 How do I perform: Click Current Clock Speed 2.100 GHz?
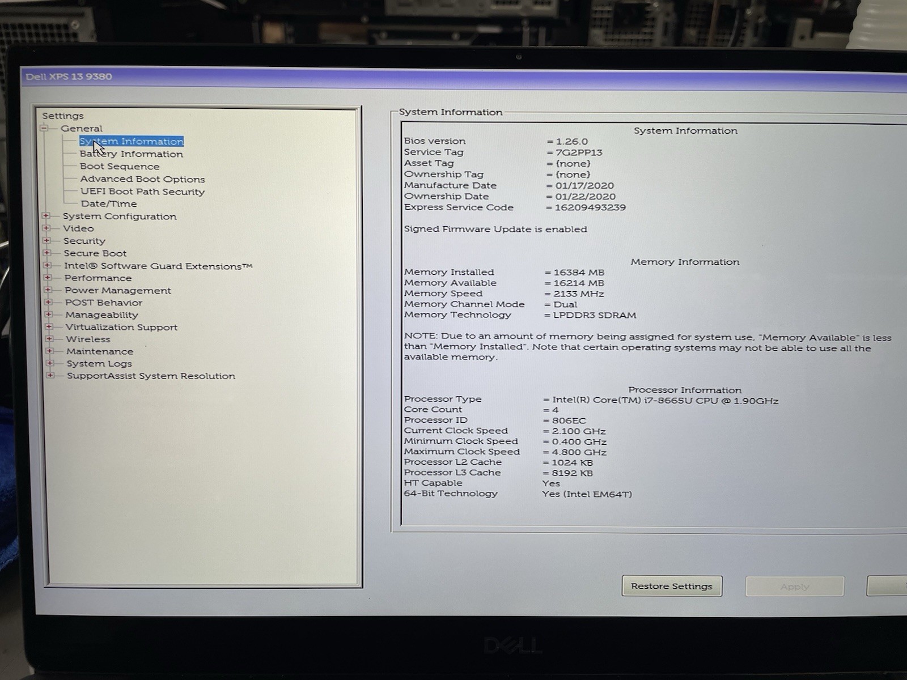pyautogui.click(x=579, y=431)
